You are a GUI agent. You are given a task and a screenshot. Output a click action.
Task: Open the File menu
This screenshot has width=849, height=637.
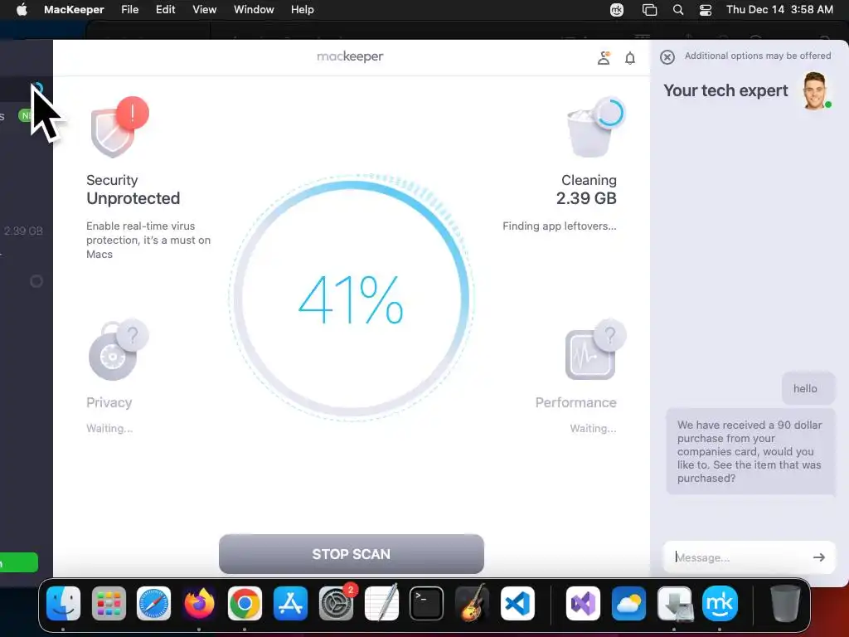point(129,10)
